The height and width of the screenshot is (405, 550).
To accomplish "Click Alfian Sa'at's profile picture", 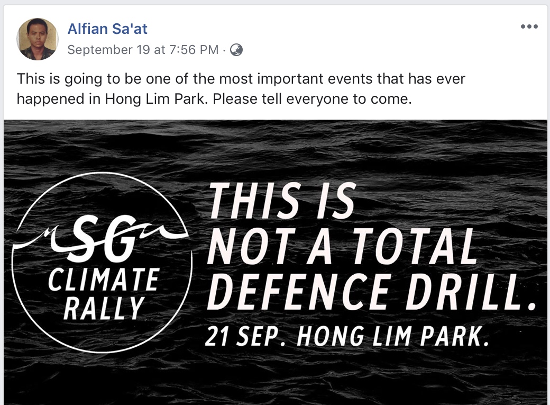I will pos(38,39).
